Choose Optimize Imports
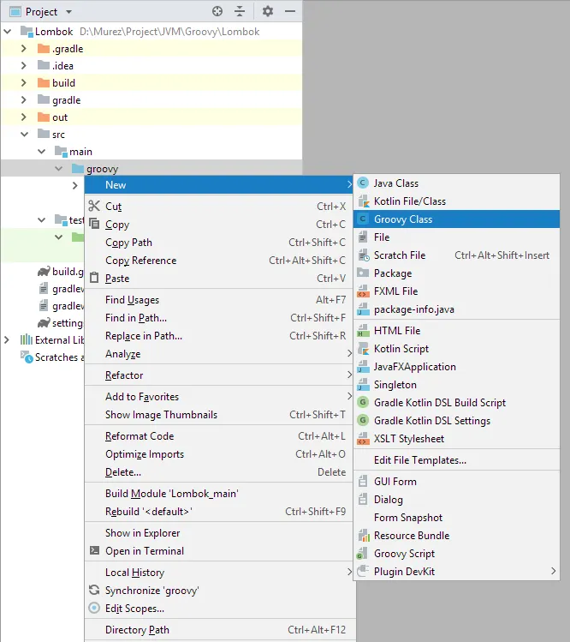Image resolution: width=570 pixels, height=642 pixels. 219,454
